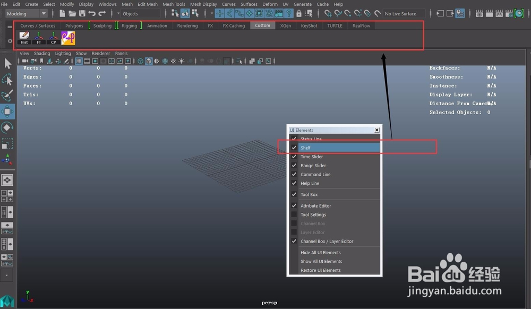This screenshot has height=309, width=531.
Task: Switch to the Rigging shelf tab
Action: [x=130, y=25]
